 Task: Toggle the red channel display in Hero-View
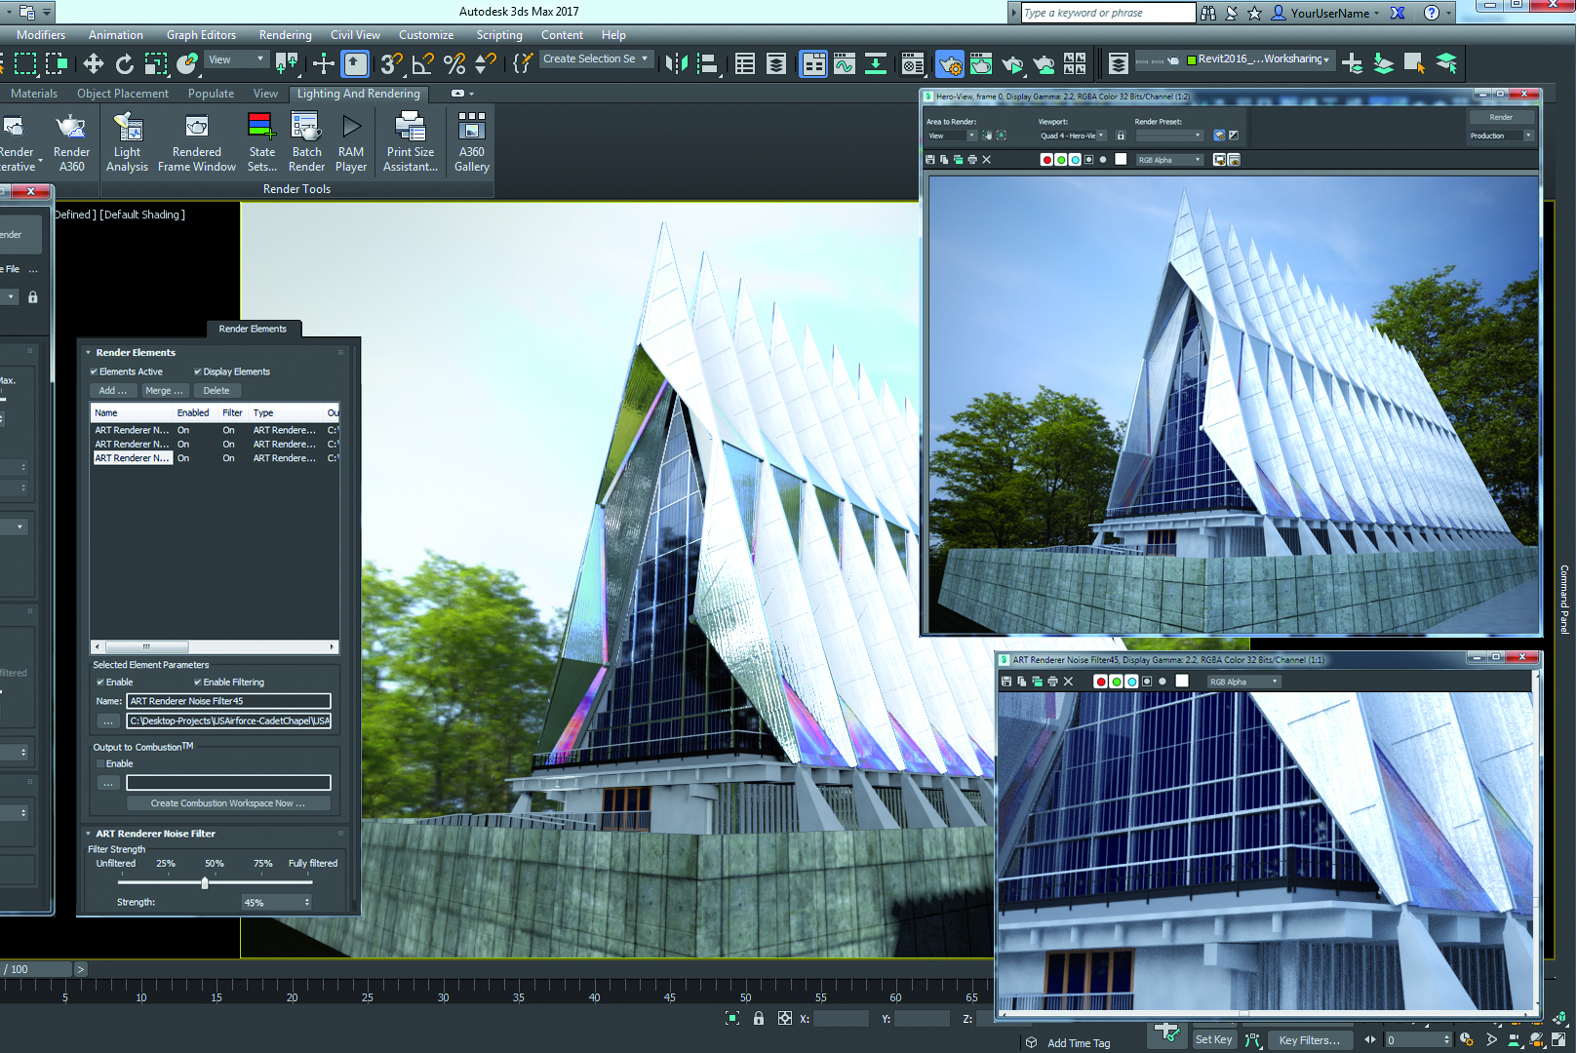tap(1047, 159)
